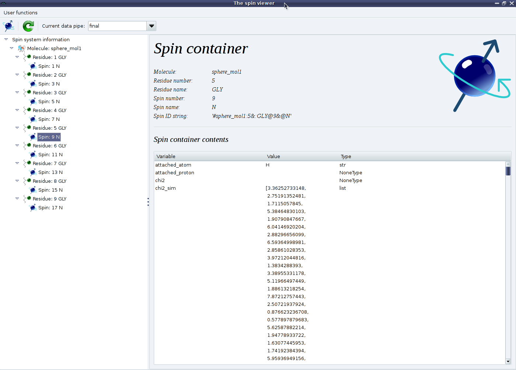Screen dimensions: 516x370
Task: Click the scrollbar down arrow in contents list
Action: (508, 362)
